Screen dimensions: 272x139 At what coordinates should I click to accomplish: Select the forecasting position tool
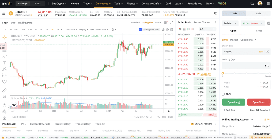[x=4, y=75]
